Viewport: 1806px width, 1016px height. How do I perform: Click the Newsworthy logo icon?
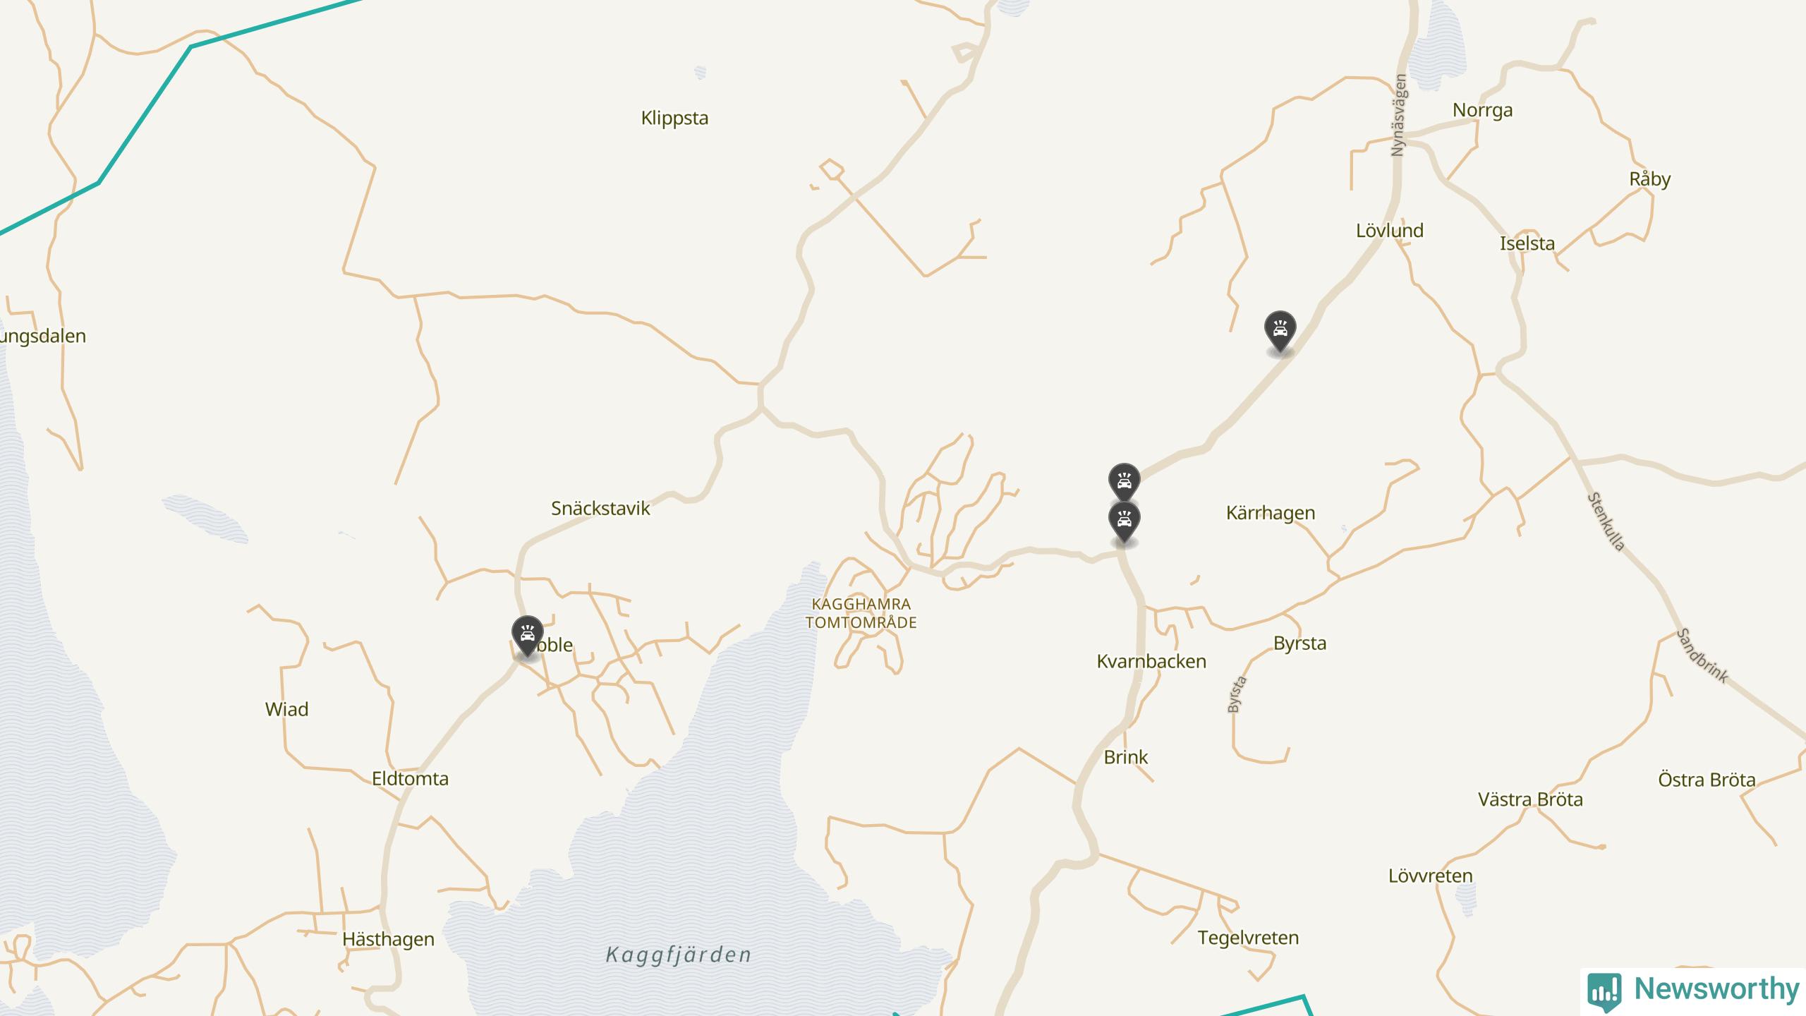coord(1604,991)
